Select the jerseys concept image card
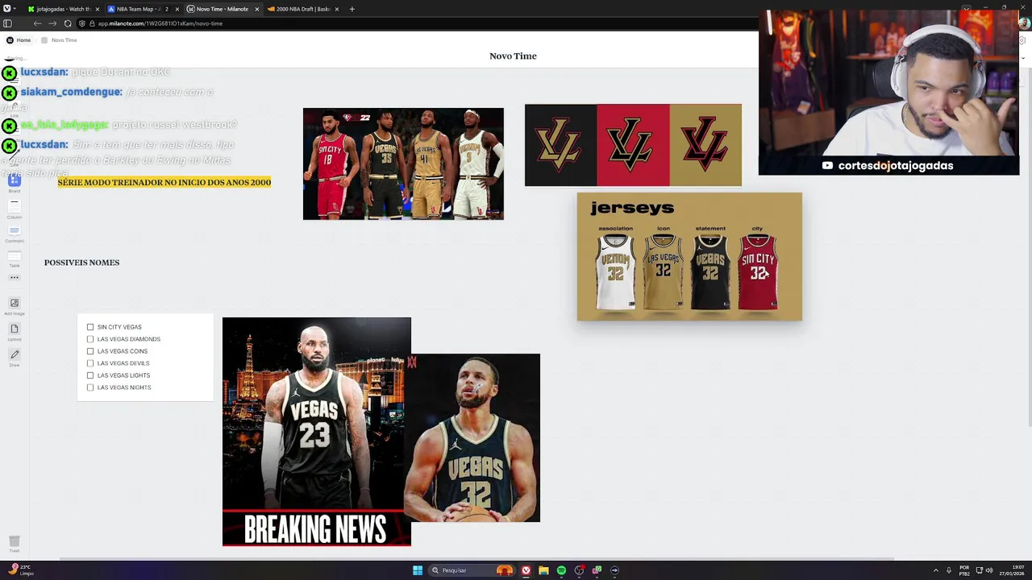The image size is (1032, 580). point(689,257)
